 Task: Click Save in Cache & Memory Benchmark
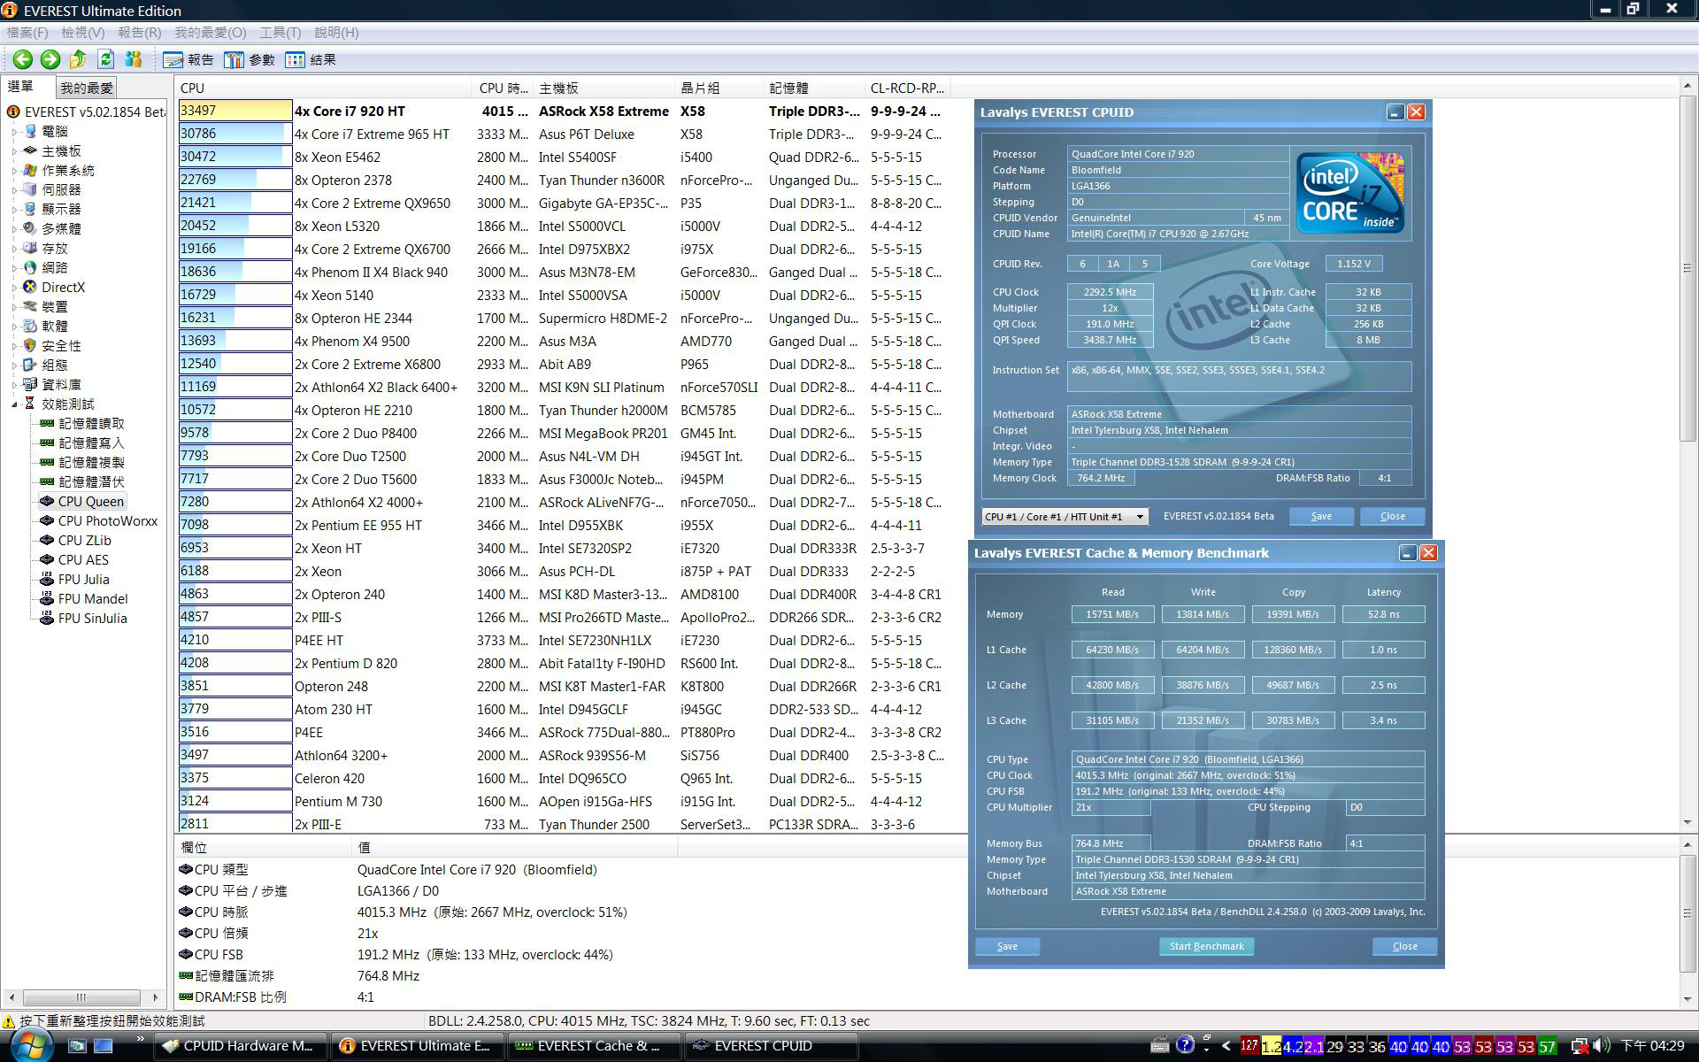(1007, 946)
